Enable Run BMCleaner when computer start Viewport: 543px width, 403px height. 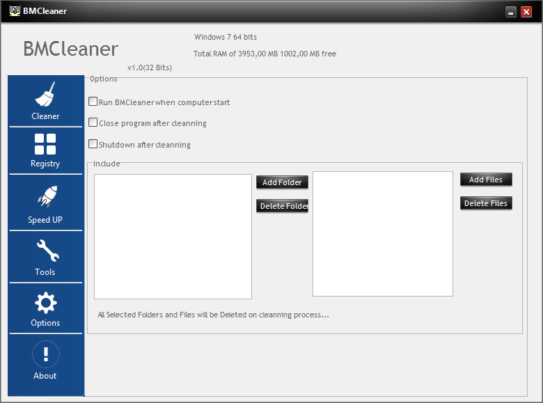[93, 102]
